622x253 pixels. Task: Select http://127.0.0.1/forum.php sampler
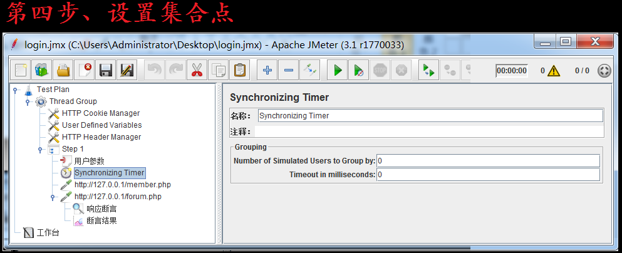pyautogui.click(x=118, y=196)
